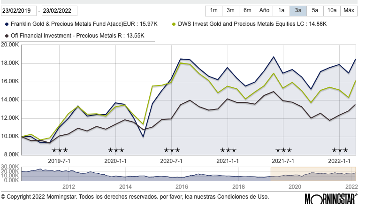Click the highlighted range in overview navigator
This screenshot has width=366, height=216.
tap(313, 174)
